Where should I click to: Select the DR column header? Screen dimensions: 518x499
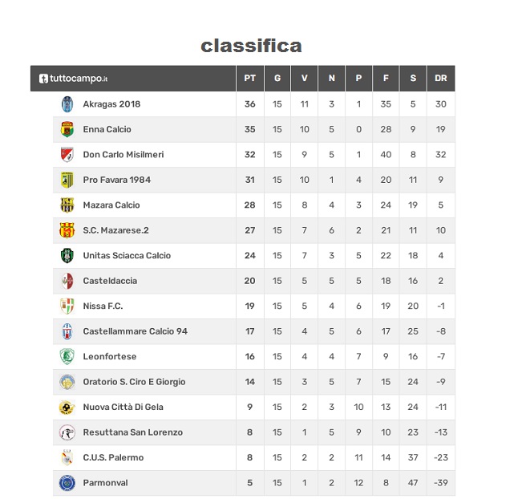point(441,79)
